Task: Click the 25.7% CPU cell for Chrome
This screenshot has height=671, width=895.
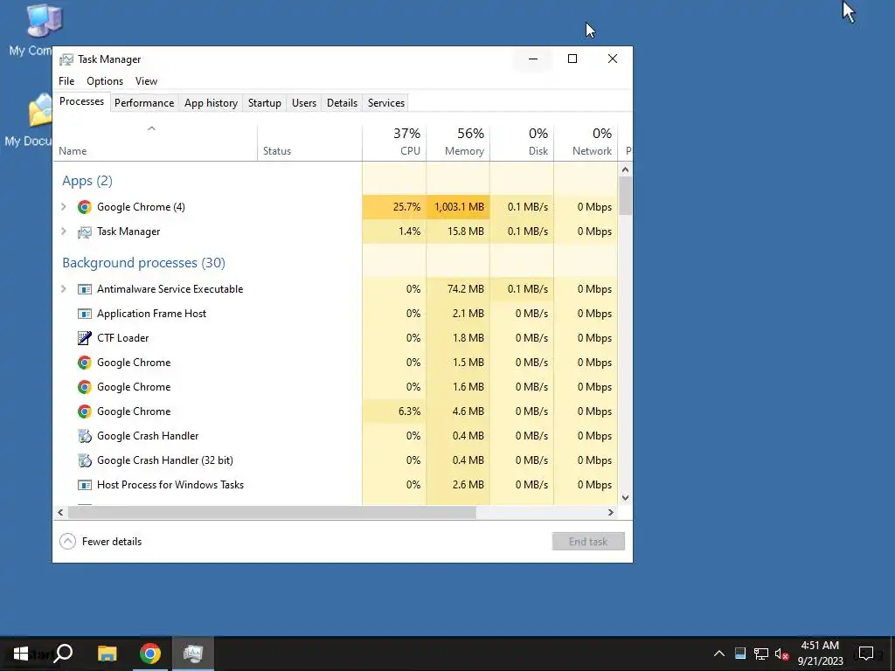Action: tap(394, 207)
